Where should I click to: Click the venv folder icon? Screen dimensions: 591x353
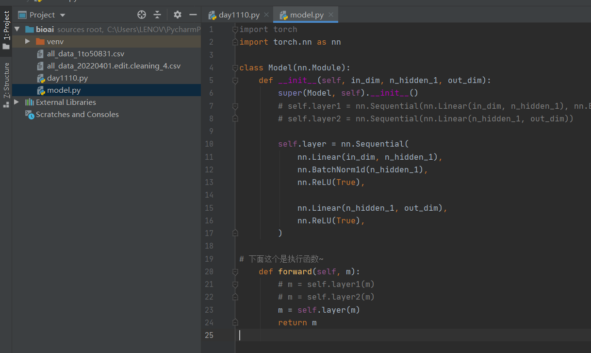[x=40, y=42]
